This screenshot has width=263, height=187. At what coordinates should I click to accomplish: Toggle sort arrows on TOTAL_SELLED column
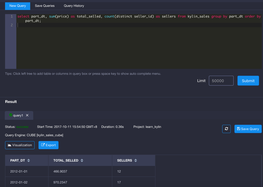coord(82,161)
